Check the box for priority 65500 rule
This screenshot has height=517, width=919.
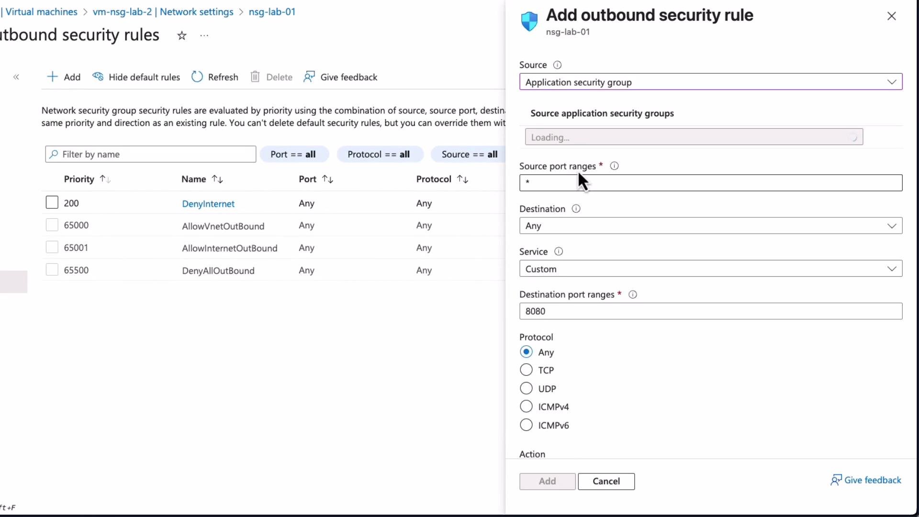52,270
